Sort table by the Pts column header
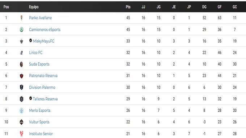246x138 pixels. click(128, 7)
